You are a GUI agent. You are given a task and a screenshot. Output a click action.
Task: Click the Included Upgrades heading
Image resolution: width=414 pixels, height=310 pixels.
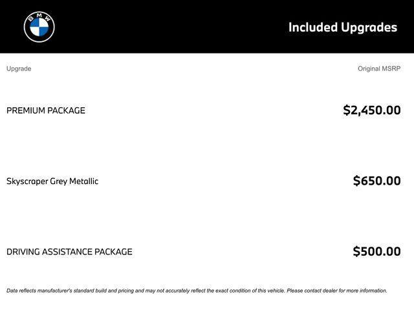(342, 27)
